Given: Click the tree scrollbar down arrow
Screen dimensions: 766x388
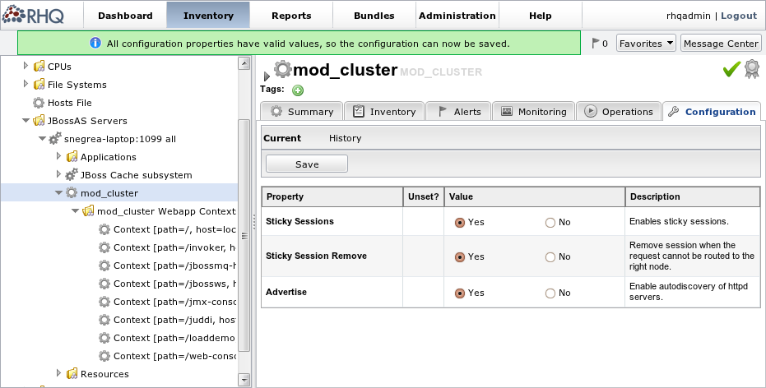Looking at the screenshot, I should (244, 380).
